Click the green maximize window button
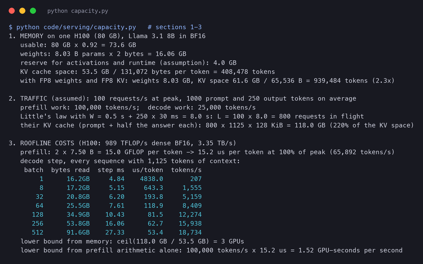The image size is (423, 264). (x=33, y=11)
